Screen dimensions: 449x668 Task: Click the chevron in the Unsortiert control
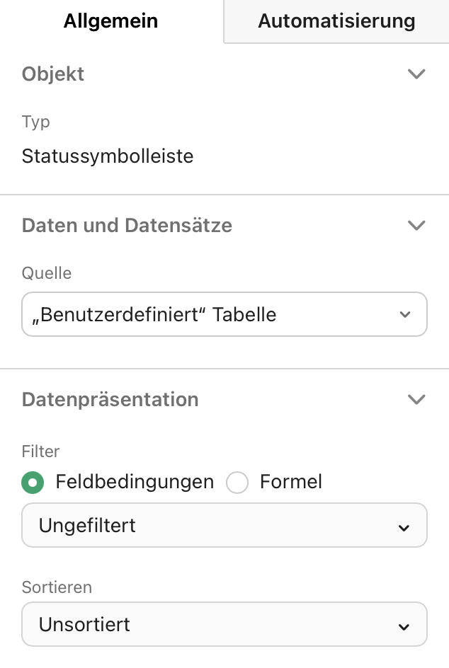click(404, 626)
